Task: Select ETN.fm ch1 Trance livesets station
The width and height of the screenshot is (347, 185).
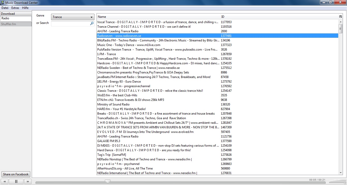Action: (218, 100)
